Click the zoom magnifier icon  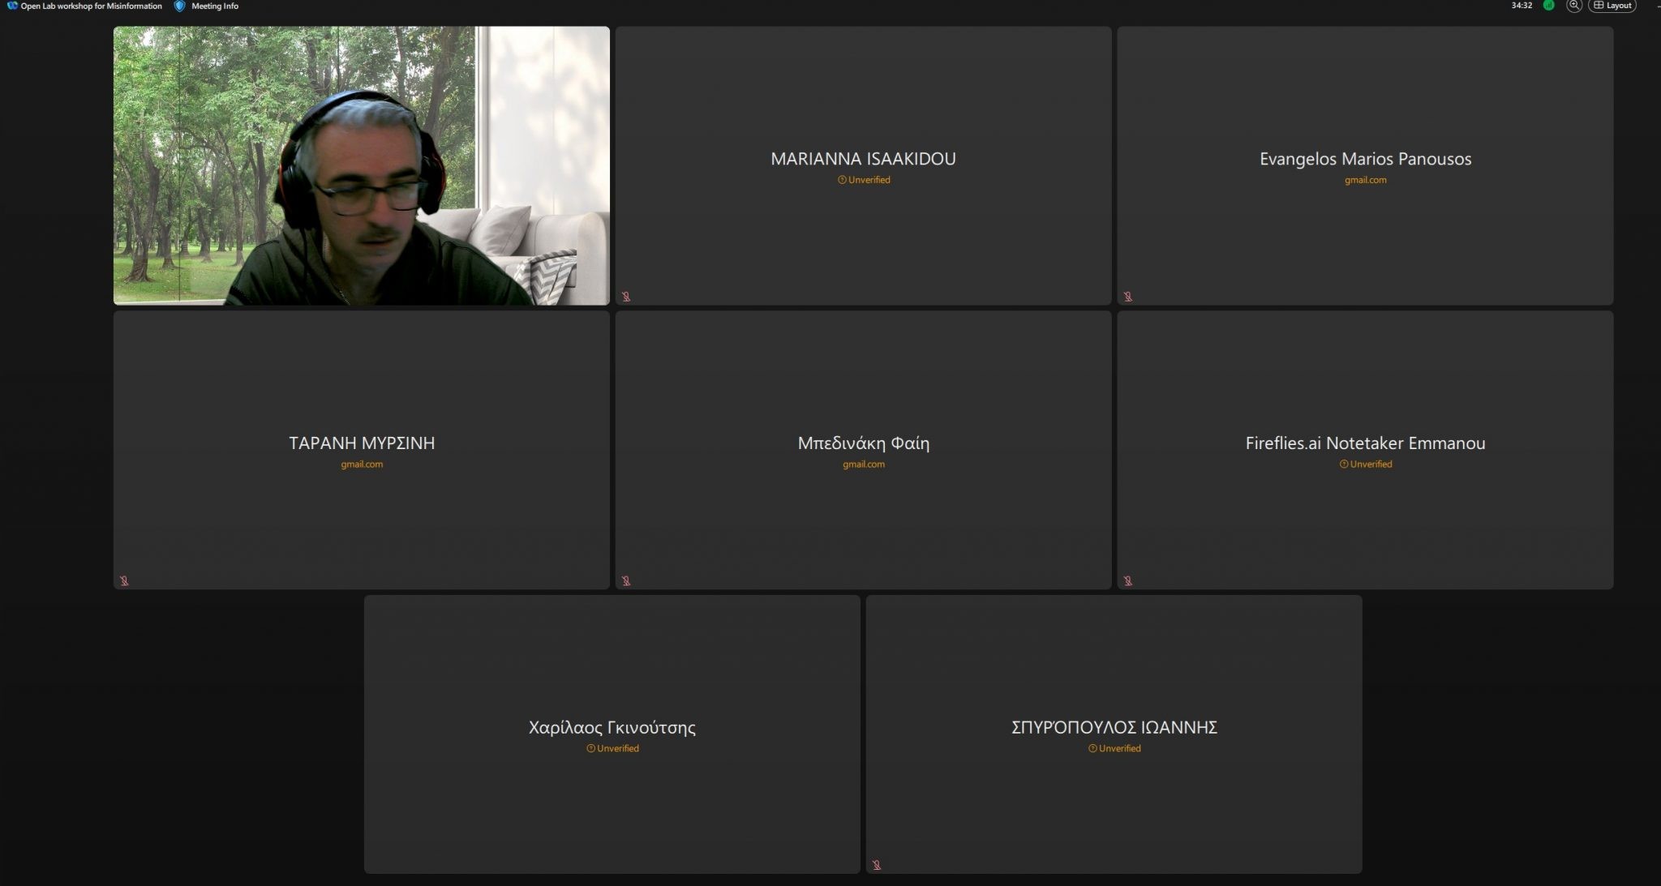point(1574,6)
